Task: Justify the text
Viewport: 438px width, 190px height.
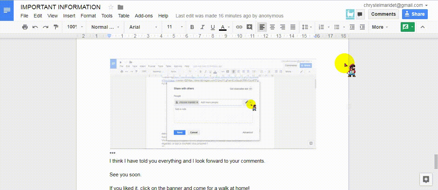Action: (x=293, y=27)
